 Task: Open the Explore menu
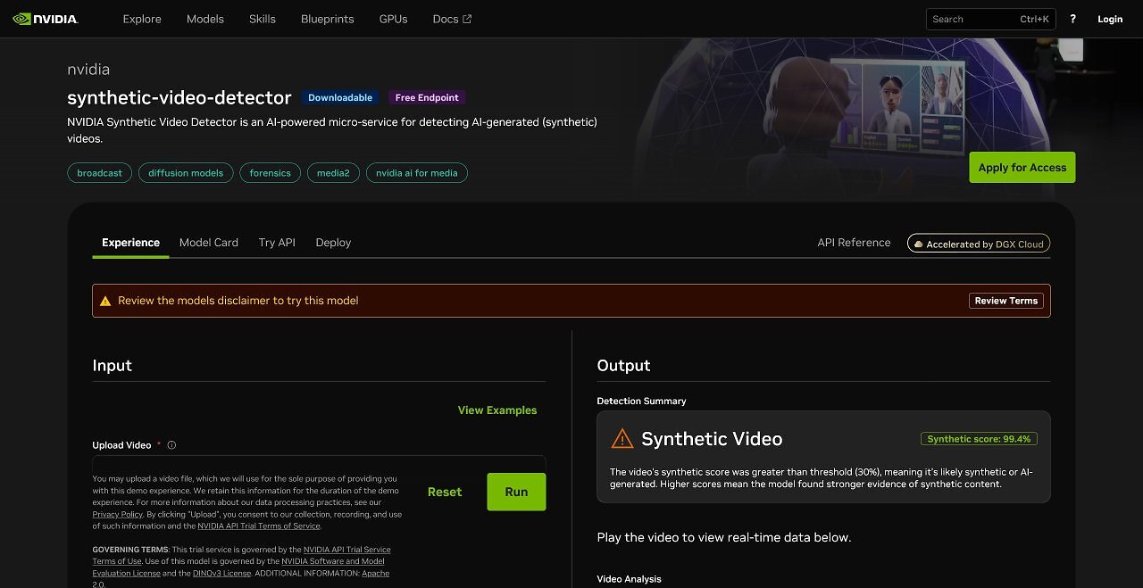click(x=142, y=19)
